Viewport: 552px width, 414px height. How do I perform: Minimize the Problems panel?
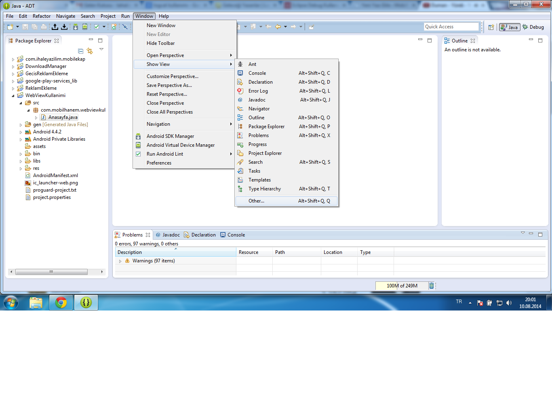coord(531,233)
